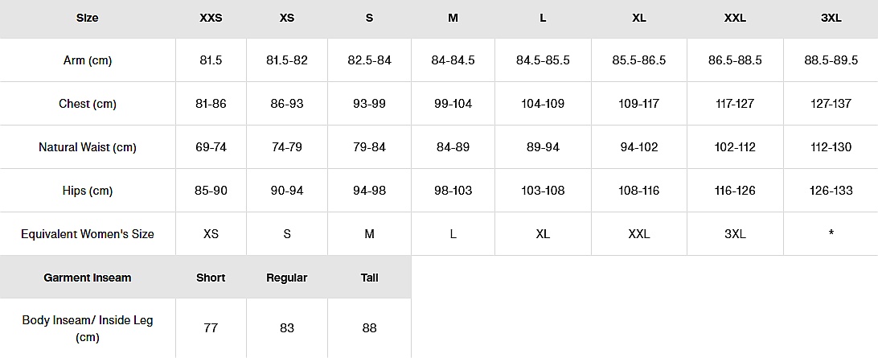The width and height of the screenshot is (878, 358).
Task: Select the 3XL size column header
Action: point(831,18)
